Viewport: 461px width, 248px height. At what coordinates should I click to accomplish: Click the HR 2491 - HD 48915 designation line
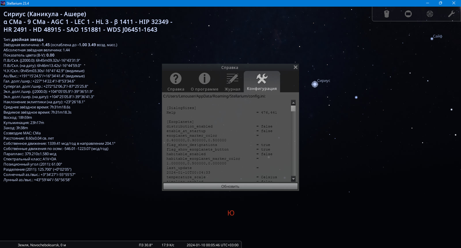80,30
